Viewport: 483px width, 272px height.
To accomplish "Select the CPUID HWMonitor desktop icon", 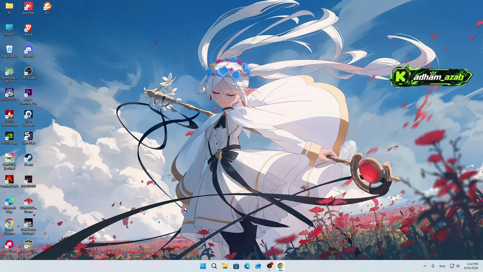I will [9, 118].
